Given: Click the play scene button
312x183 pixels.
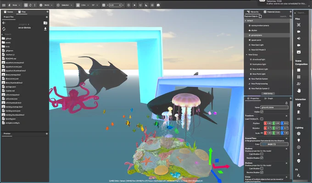Looking at the screenshot, I should click(x=134, y=5).
